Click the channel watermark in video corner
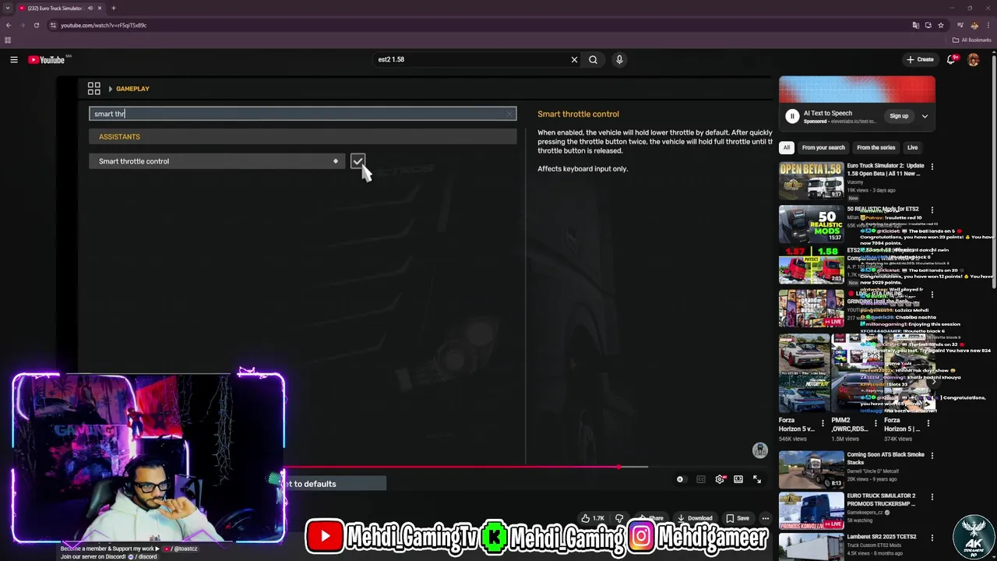Image resolution: width=997 pixels, height=561 pixels. (x=760, y=450)
